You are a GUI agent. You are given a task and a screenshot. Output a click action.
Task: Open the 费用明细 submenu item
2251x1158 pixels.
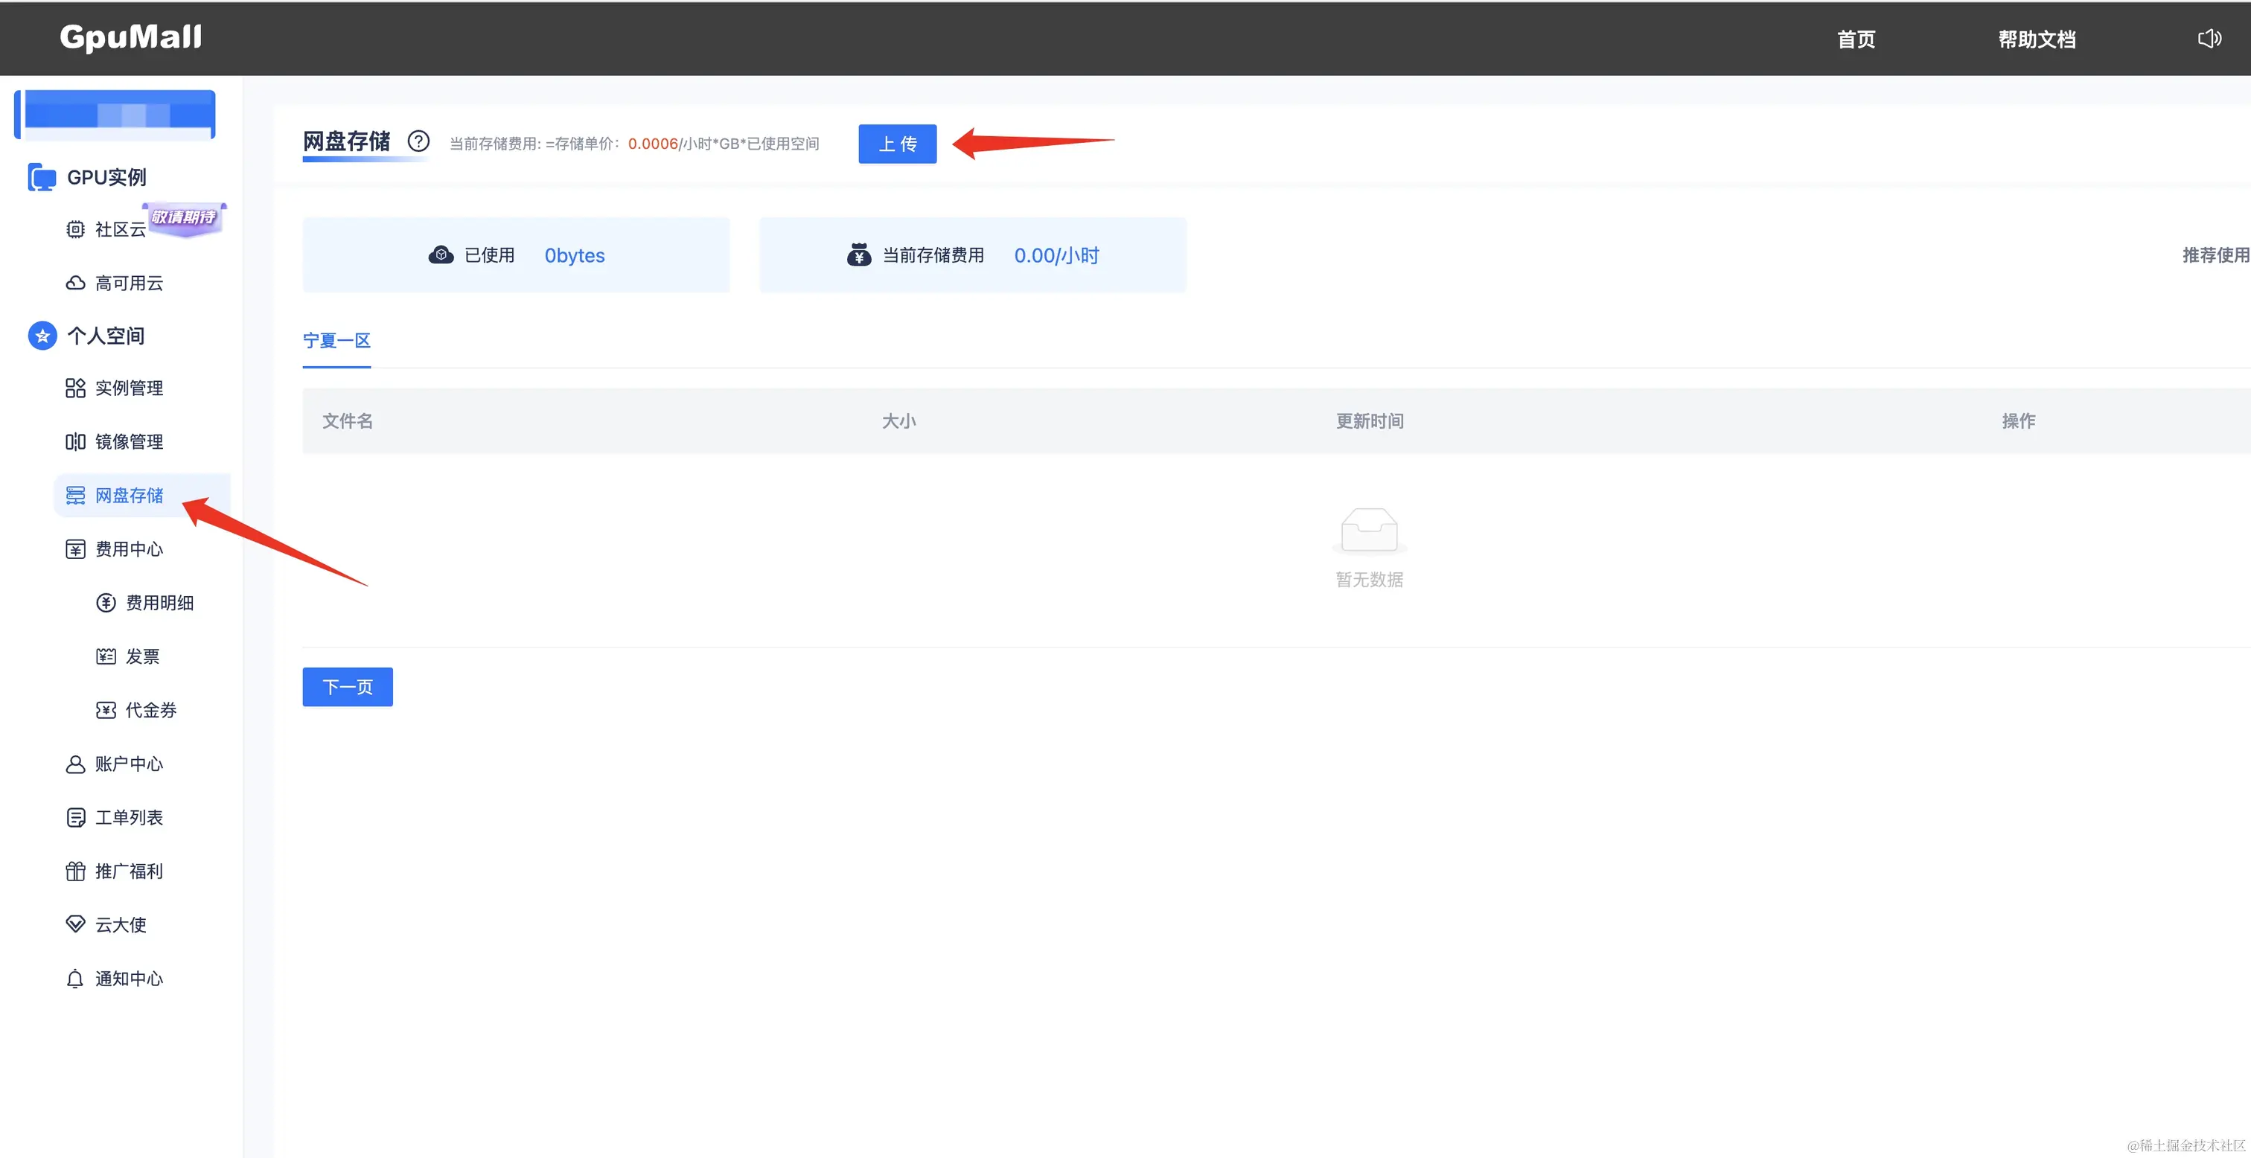pos(159,603)
